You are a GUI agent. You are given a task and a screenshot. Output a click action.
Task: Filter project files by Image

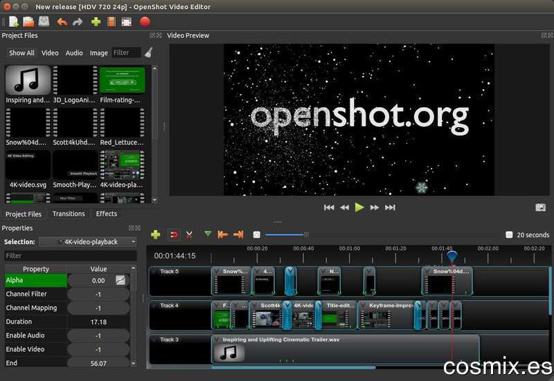pyautogui.click(x=98, y=53)
